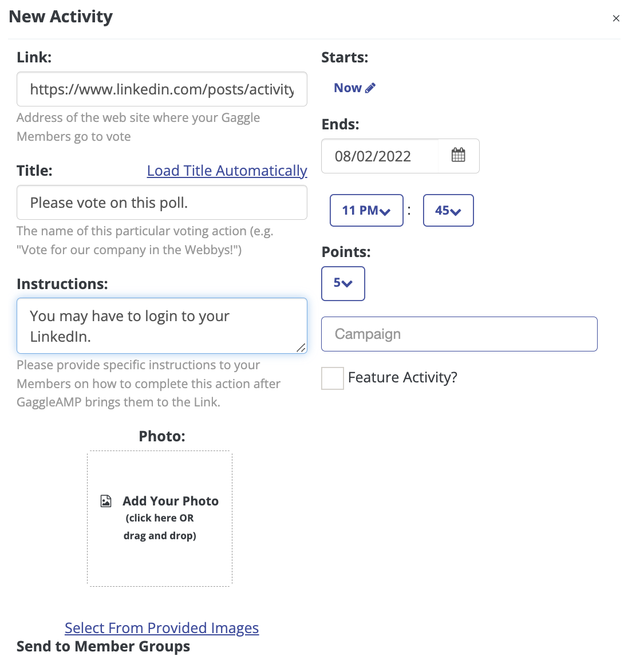Click into the Instructions text area
The height and width of the screenshot is (656, 632).
162,326
